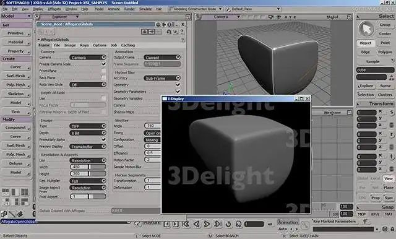Open the Affogato menu in menu bar

[54, 9]
